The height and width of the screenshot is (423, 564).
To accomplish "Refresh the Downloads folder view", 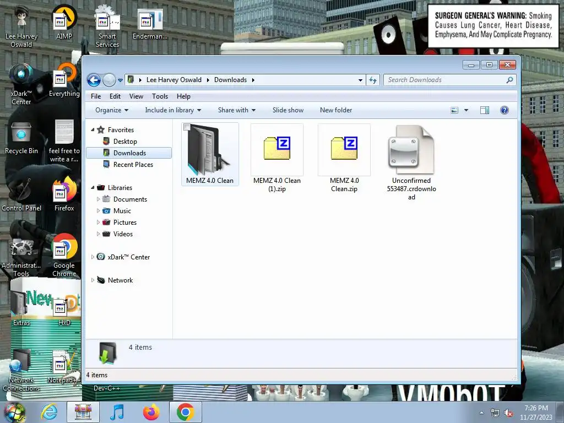I will coord(373,80).
